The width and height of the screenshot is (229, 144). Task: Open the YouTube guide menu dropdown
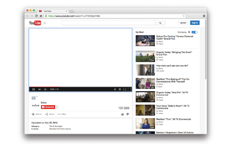[x=45, y=23]
